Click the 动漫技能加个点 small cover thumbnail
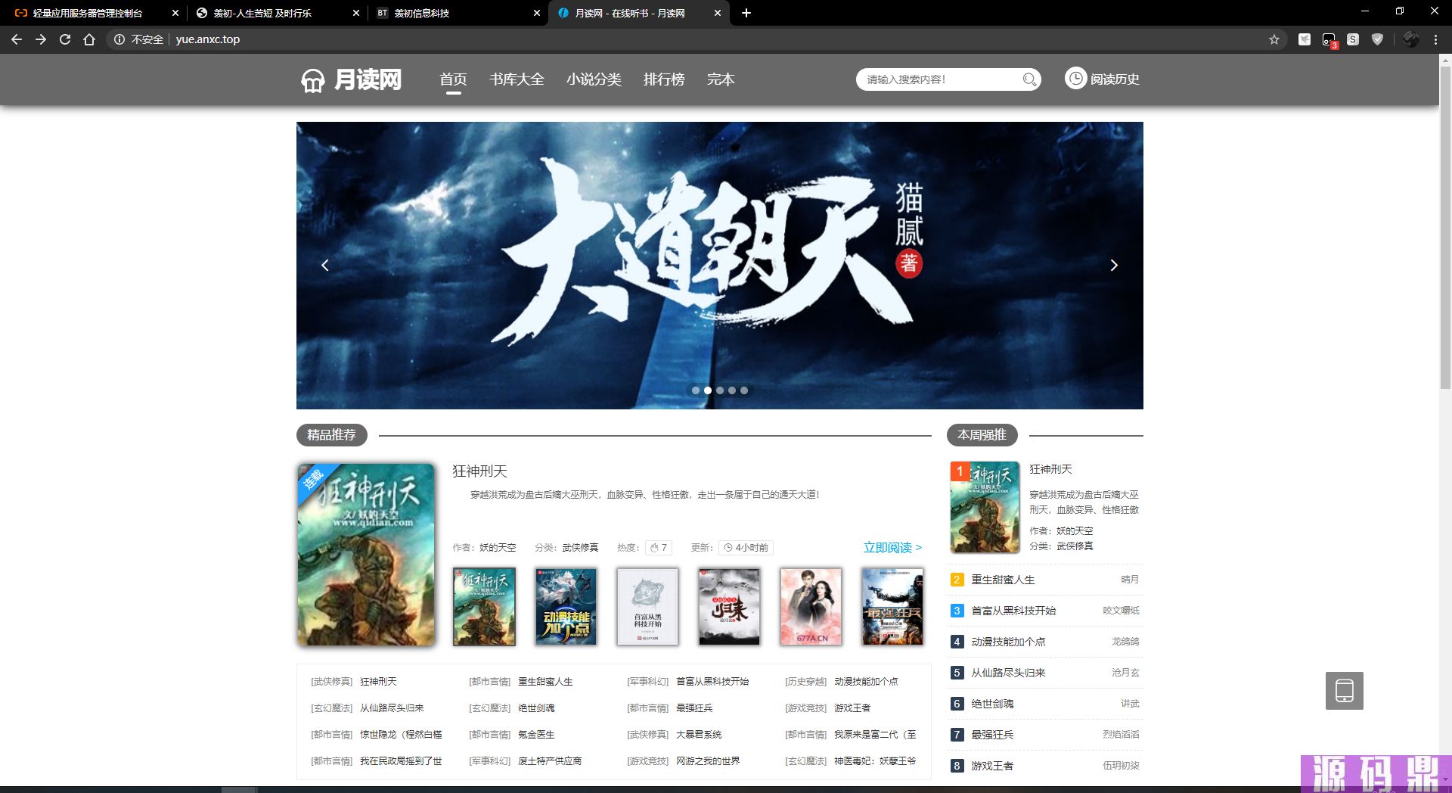The height and width of the screenshot is (793, 1452). [x=566, y=607]
